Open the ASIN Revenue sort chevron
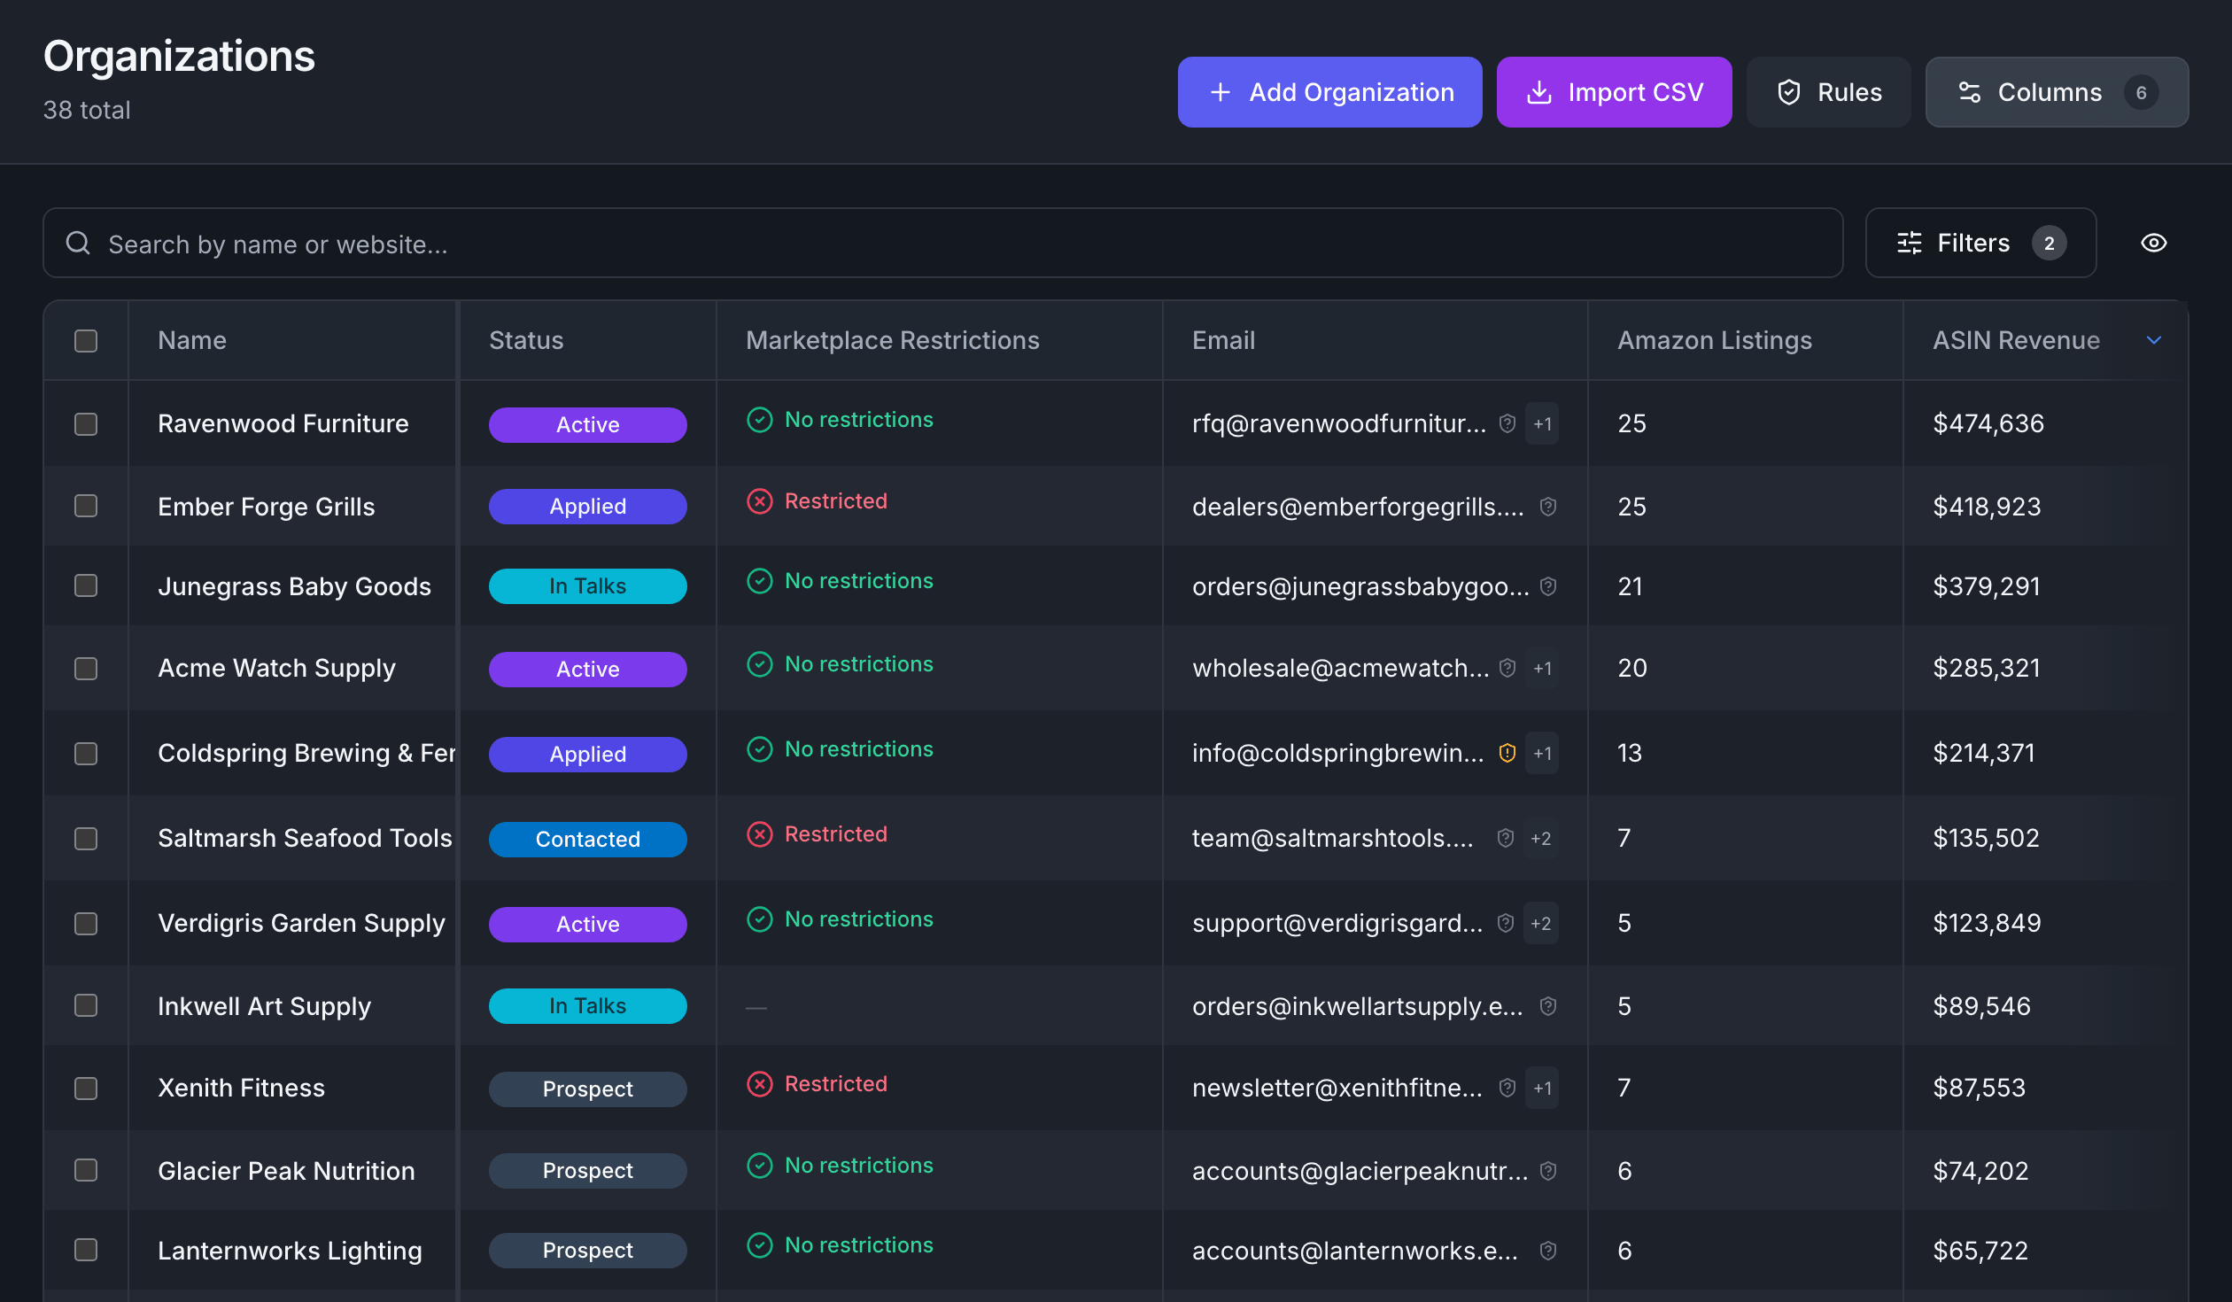This screenshot has width=2232, height=1302. [x=2154, y=340]
